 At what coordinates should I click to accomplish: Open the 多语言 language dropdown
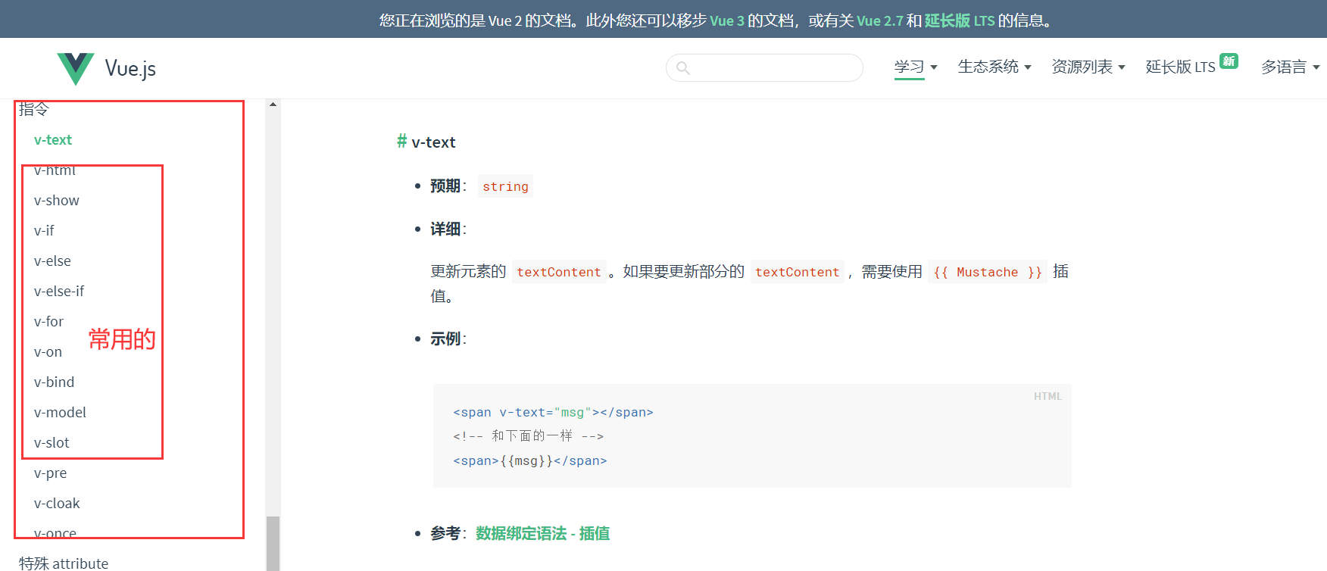1291,67
